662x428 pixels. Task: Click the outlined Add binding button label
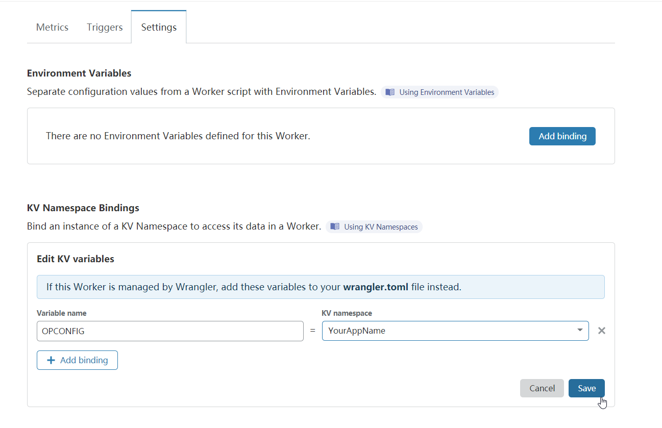84,360
